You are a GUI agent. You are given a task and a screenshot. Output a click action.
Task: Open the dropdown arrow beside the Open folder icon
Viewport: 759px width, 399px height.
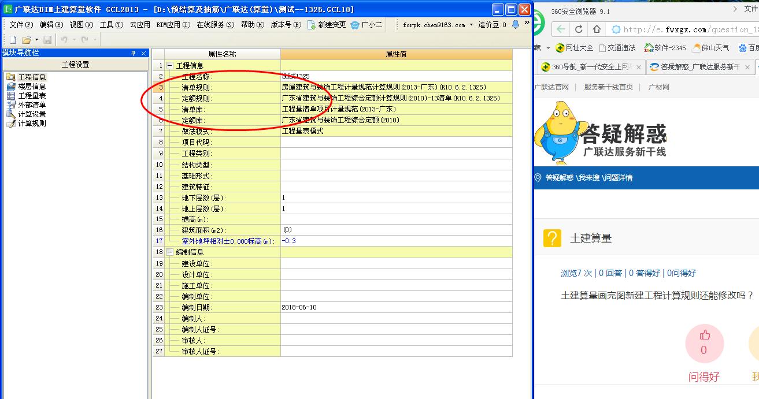[x=36, y=40]
